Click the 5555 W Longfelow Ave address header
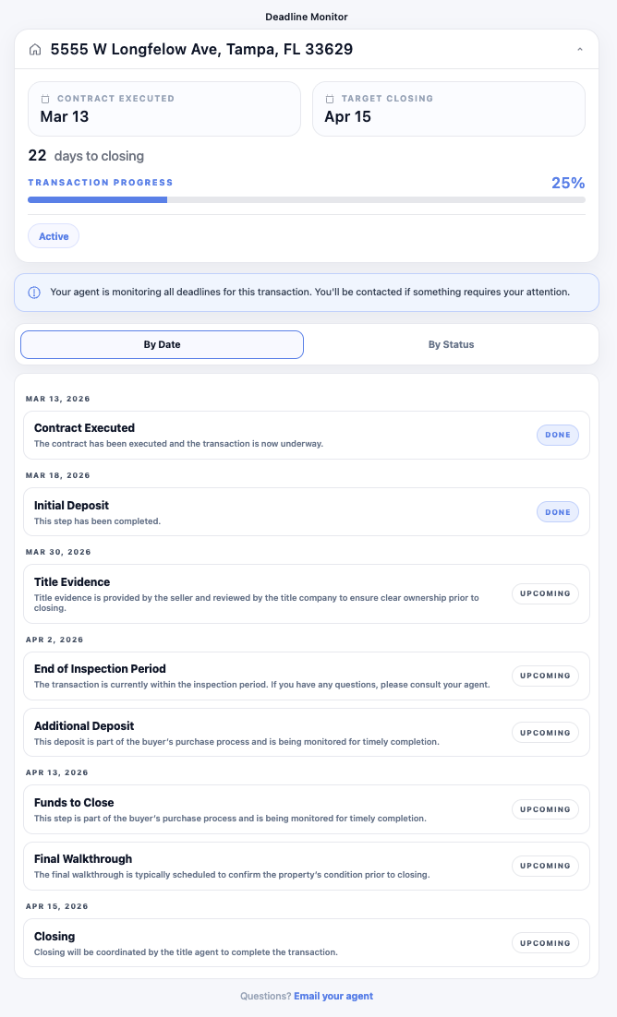 (202, 49)
